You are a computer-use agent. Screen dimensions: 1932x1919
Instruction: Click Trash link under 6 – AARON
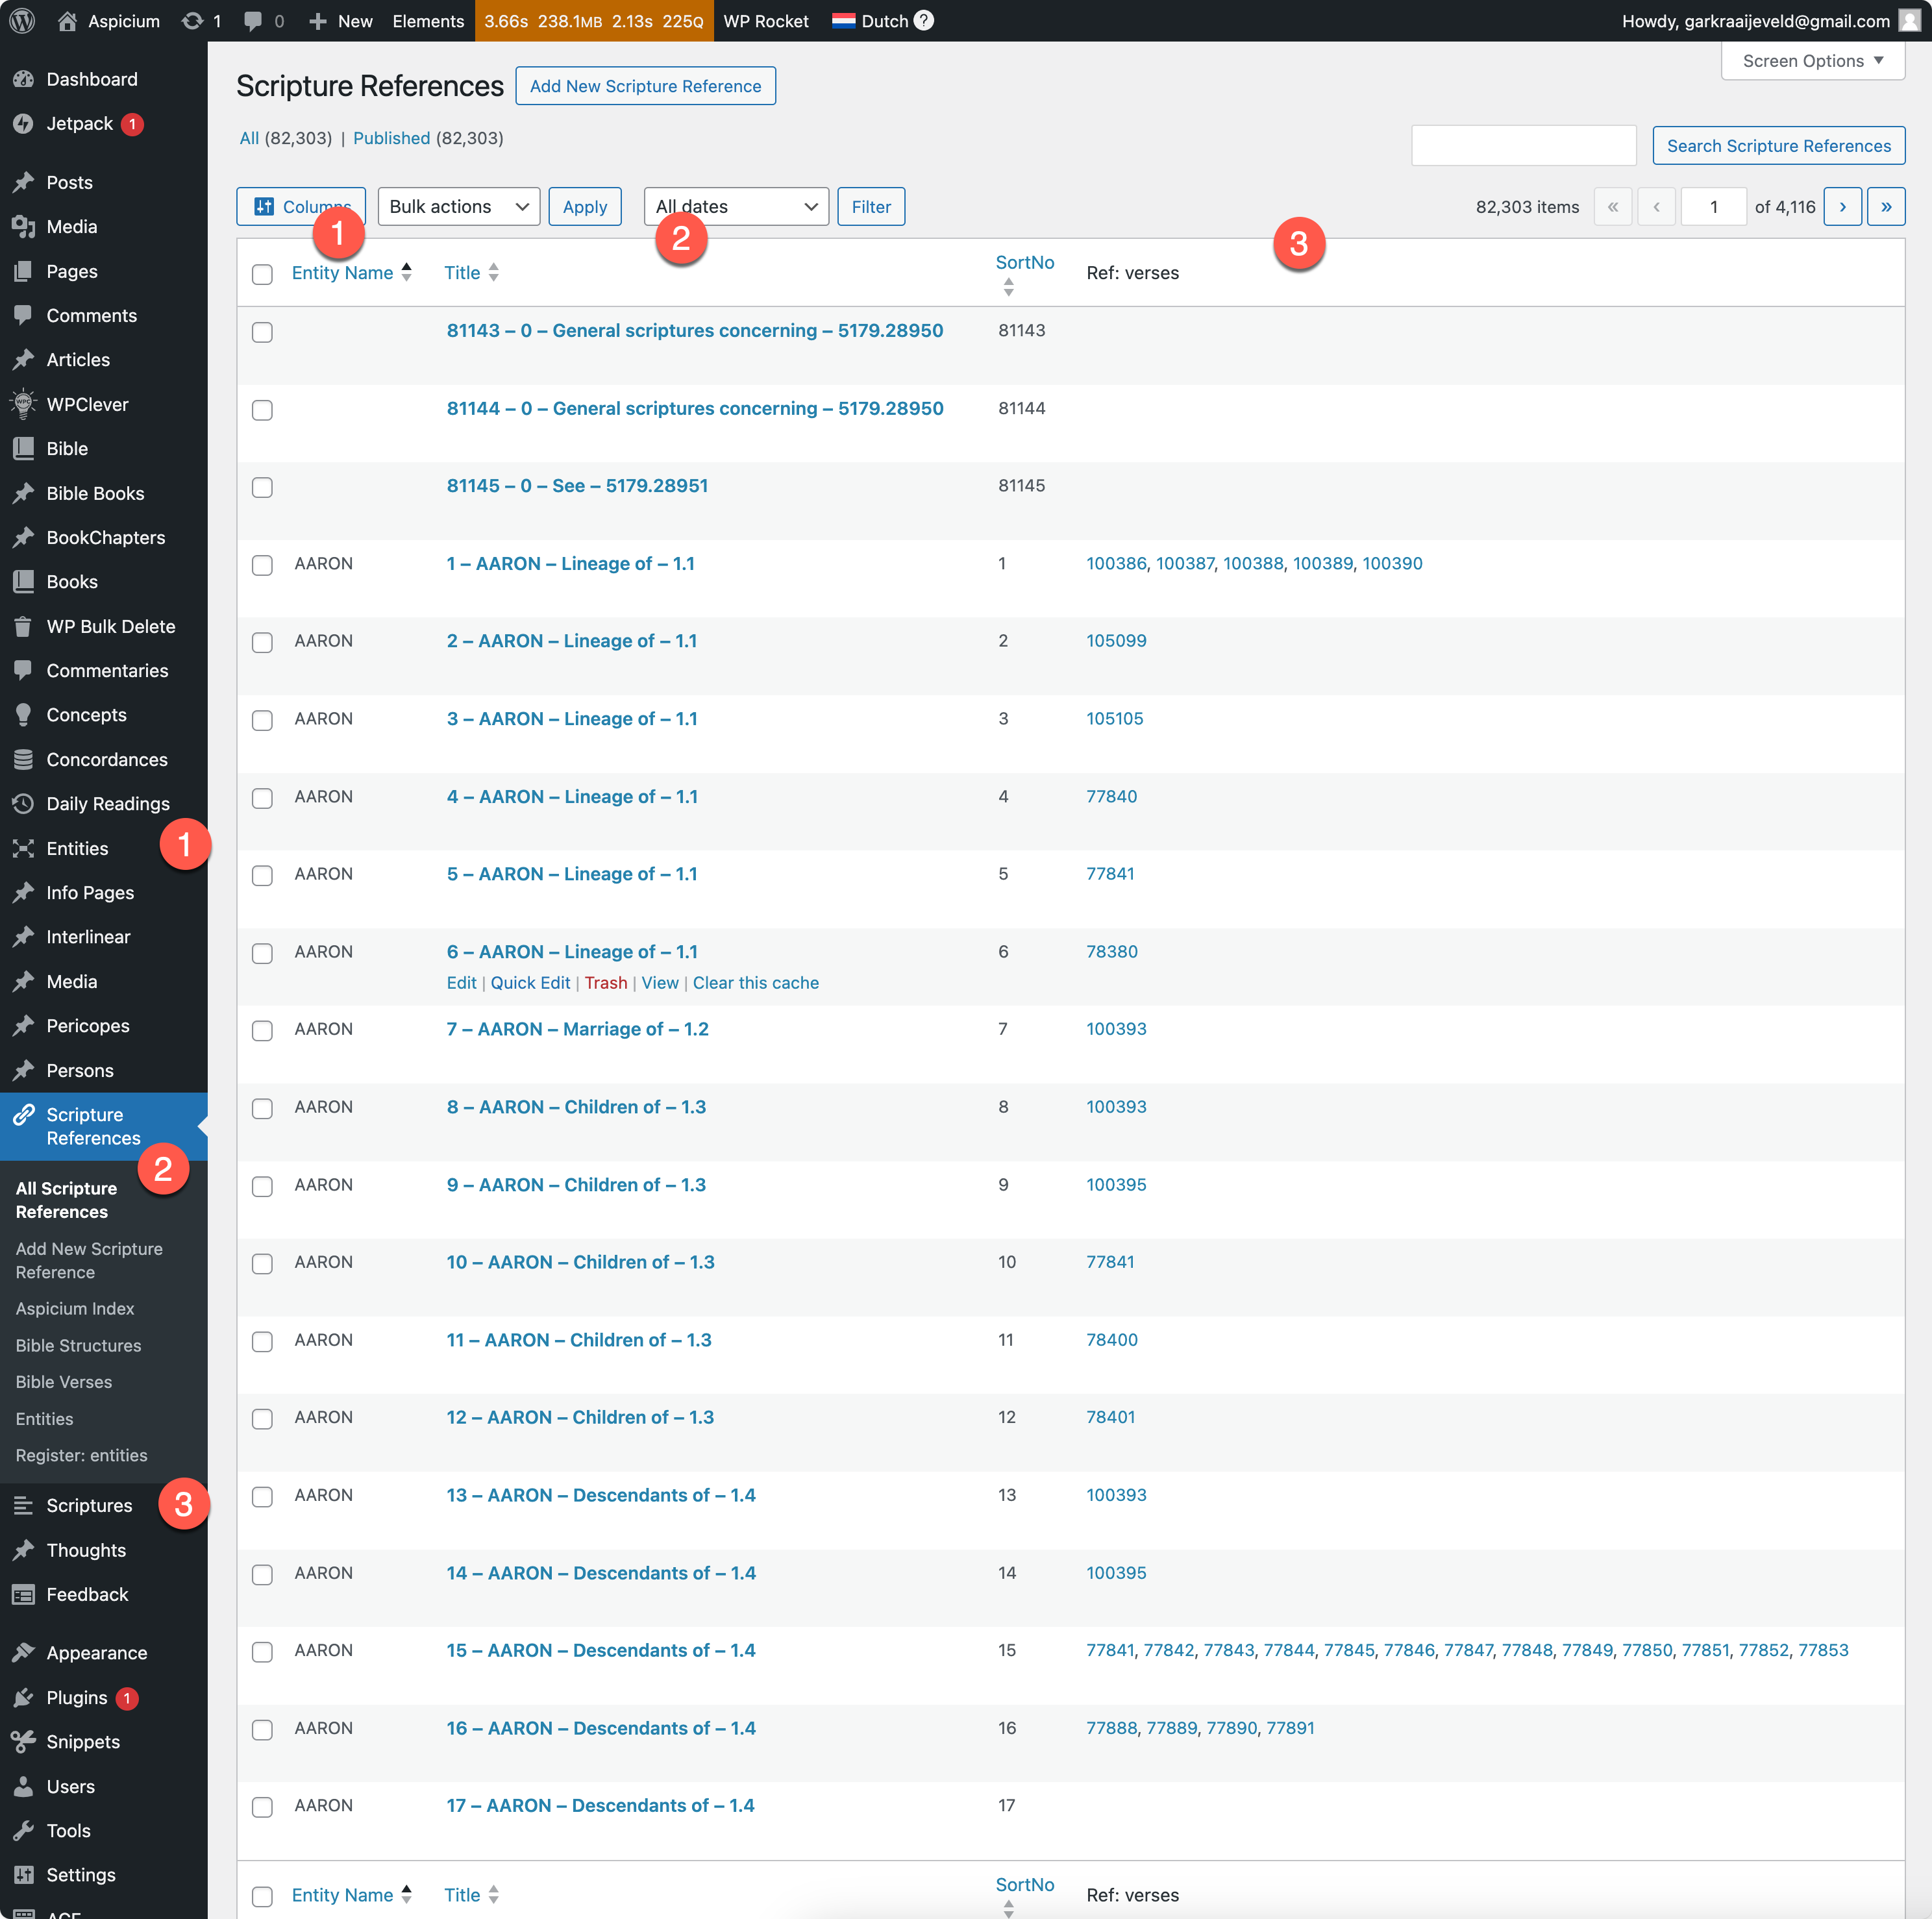[x=606, y=982]
